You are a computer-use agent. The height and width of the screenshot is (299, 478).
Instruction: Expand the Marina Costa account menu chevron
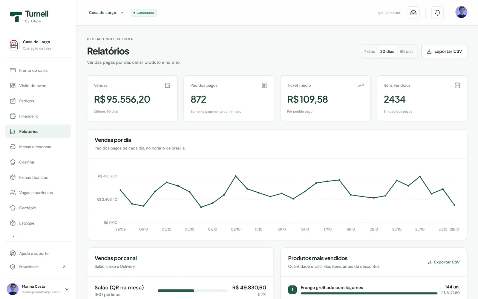tap(67, 289)
